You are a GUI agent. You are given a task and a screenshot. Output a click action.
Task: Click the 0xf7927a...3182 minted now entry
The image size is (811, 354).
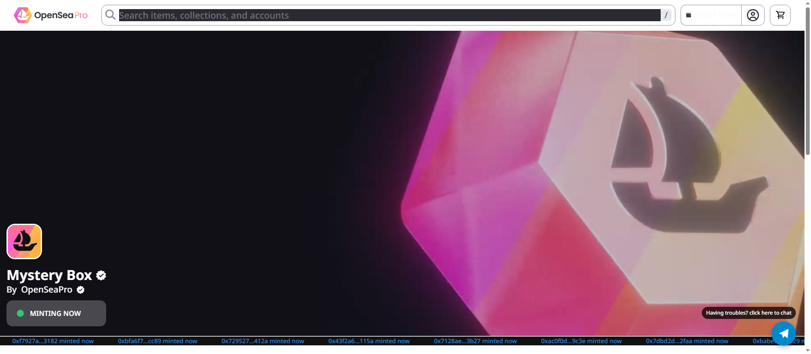(x=53, y=341)
